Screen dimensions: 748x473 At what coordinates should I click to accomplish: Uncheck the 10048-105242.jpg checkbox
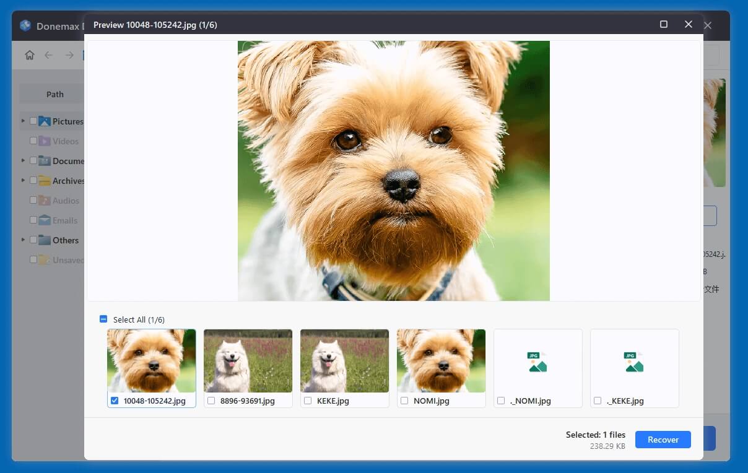[115, 401]
